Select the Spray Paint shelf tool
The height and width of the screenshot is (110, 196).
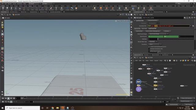click(51, 9)
